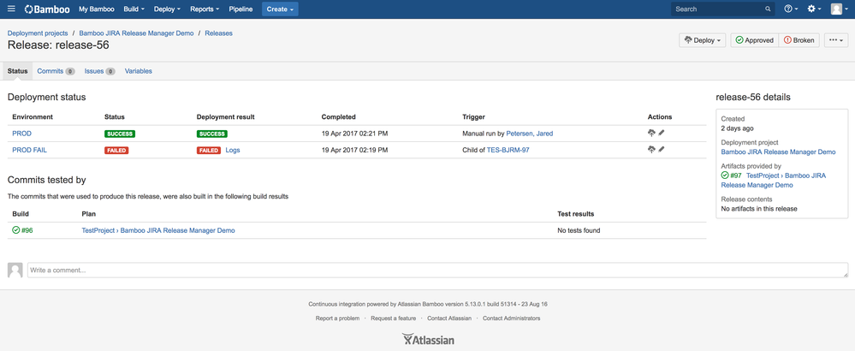Expand the top navigation Deploy menu
This screenshot has height=351, width=855.
click(167, 9)
